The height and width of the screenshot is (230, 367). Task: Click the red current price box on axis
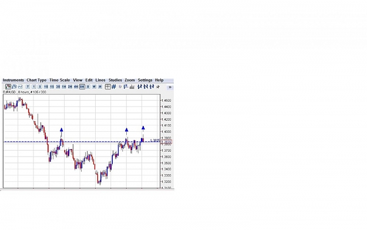(167, 142)
